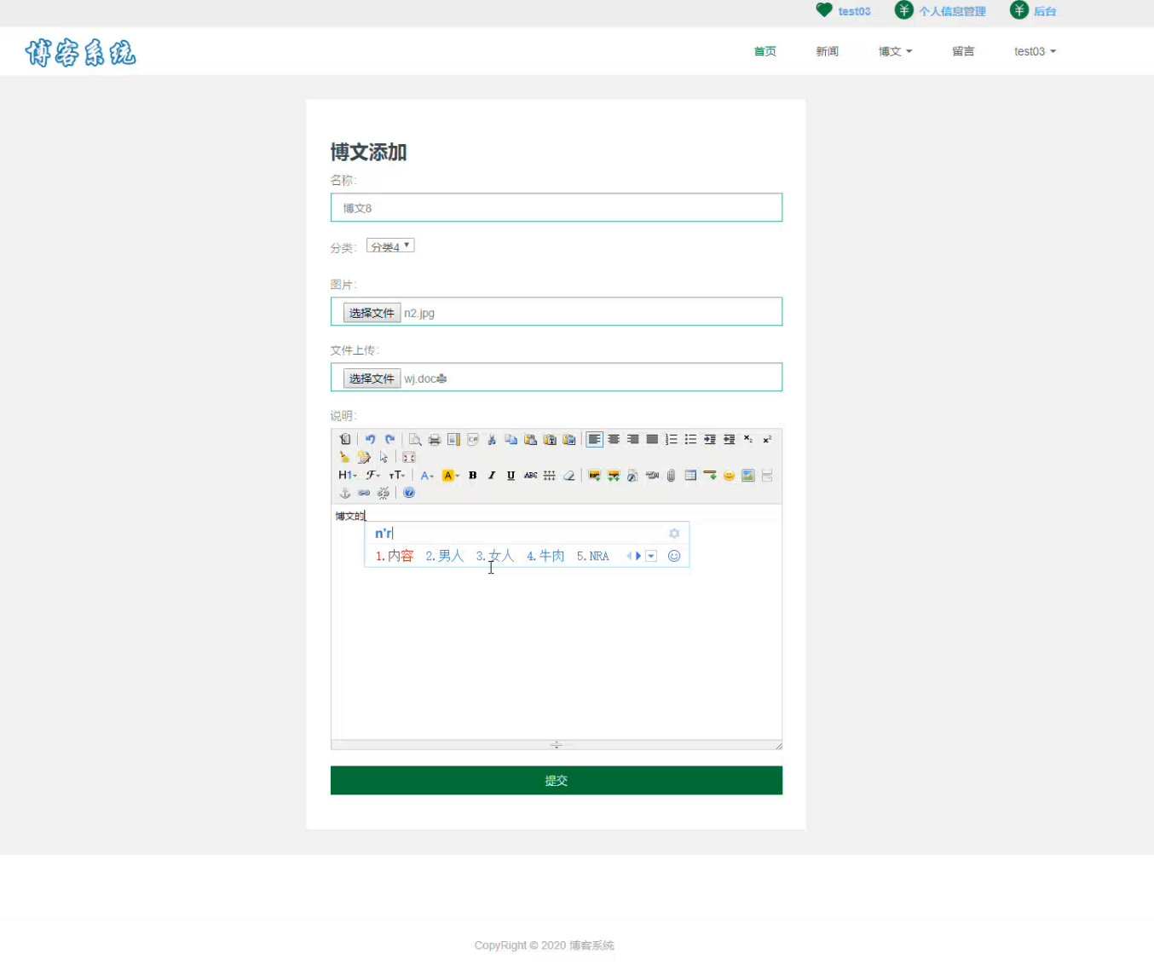Open the font family dropdown
Screen dimensions: 1154x971
[372, 475]
